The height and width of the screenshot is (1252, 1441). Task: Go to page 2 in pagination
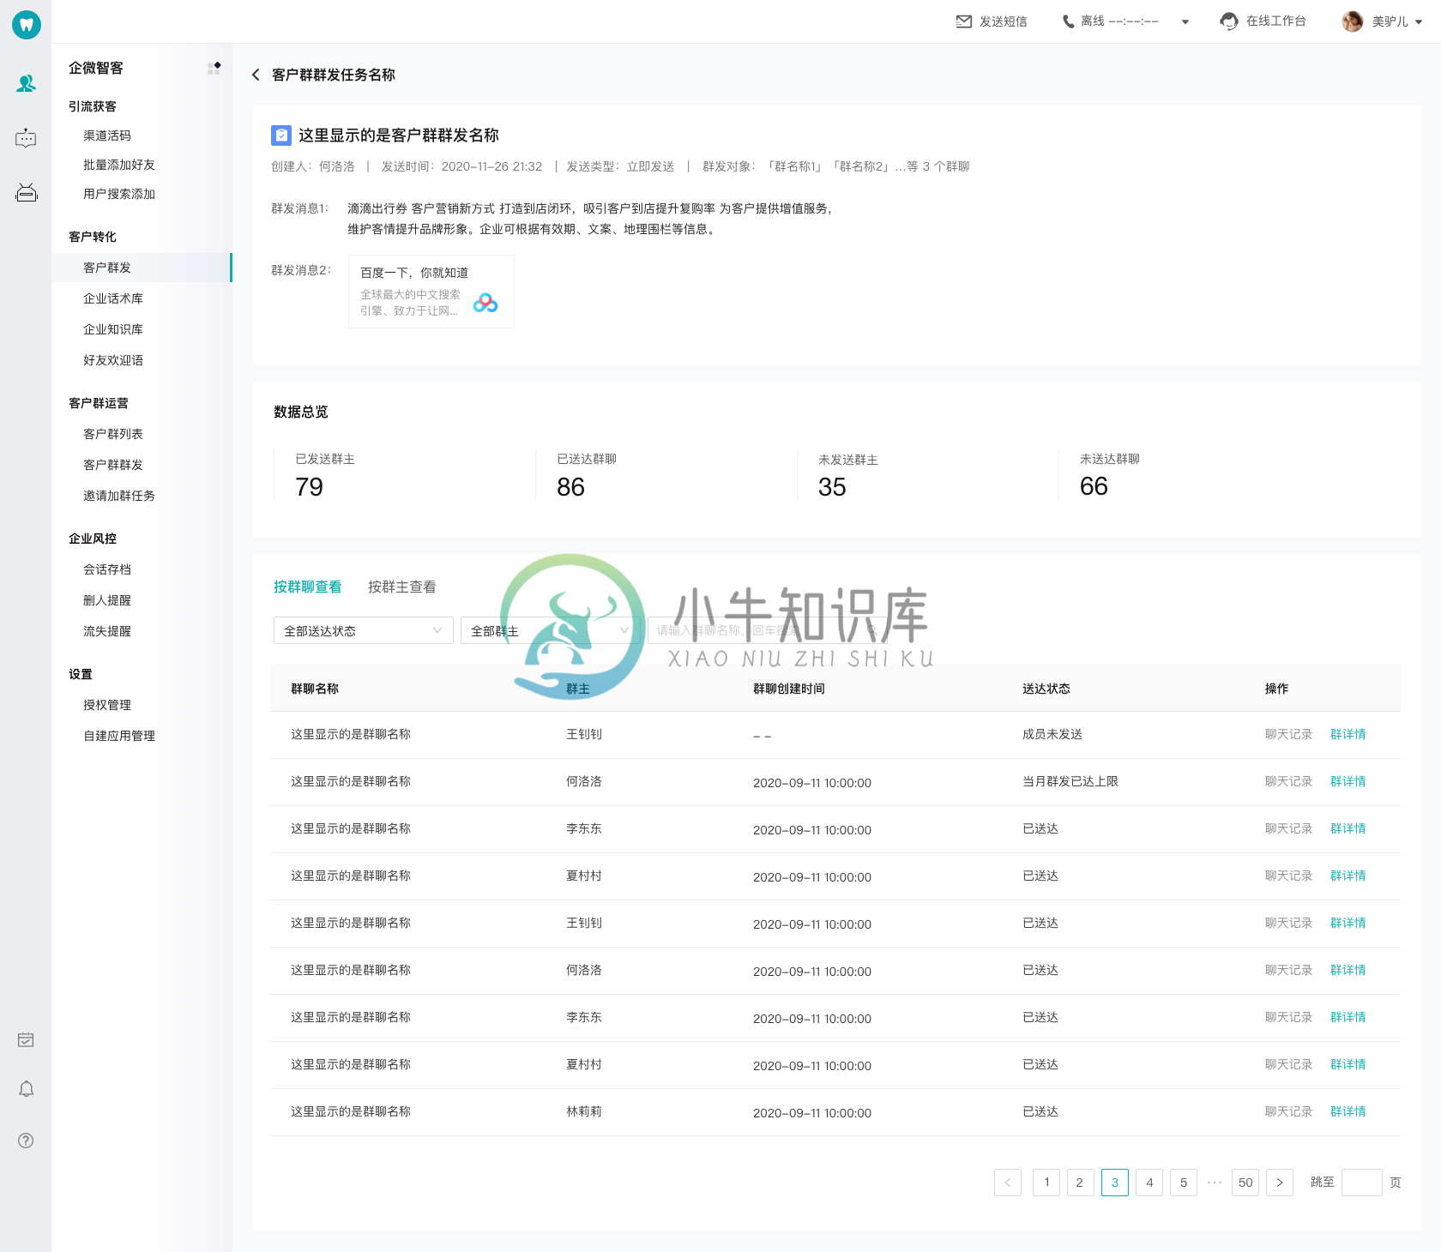(1080, 1183)
